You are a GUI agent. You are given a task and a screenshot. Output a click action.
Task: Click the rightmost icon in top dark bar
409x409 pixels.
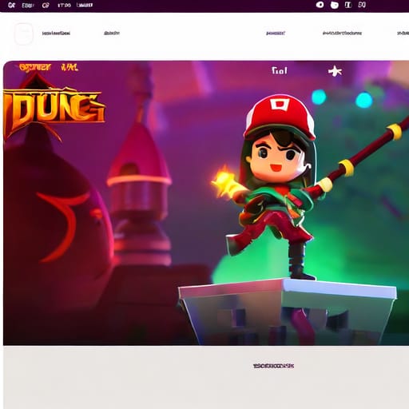click(x=362, y=5)
